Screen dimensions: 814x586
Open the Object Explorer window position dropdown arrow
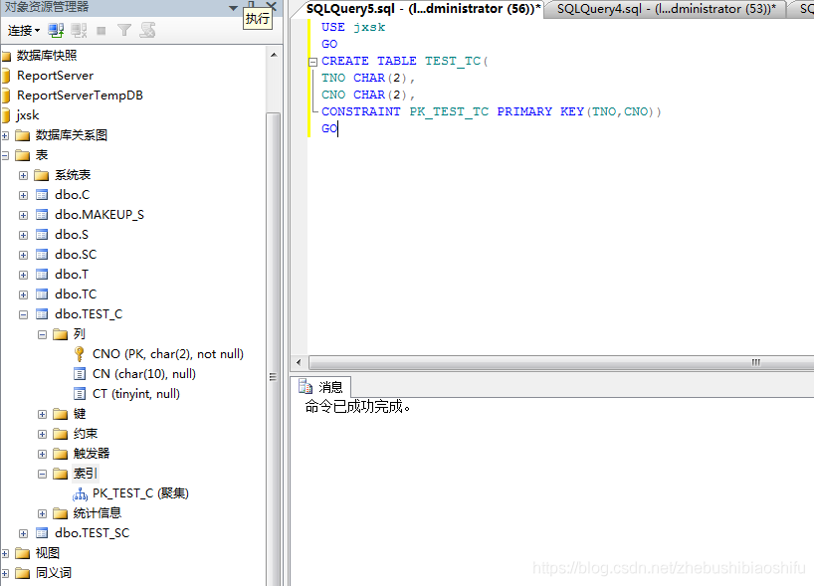(233, 8)
